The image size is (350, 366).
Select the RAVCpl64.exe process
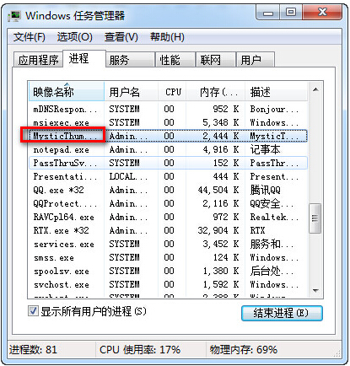[168, 217]
